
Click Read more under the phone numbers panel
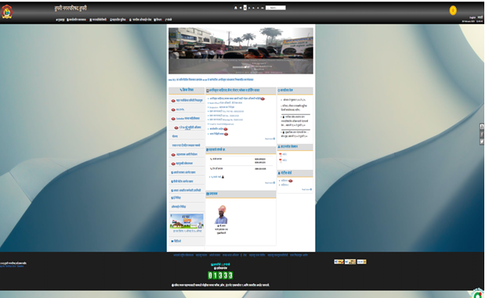tap(270, 183)
